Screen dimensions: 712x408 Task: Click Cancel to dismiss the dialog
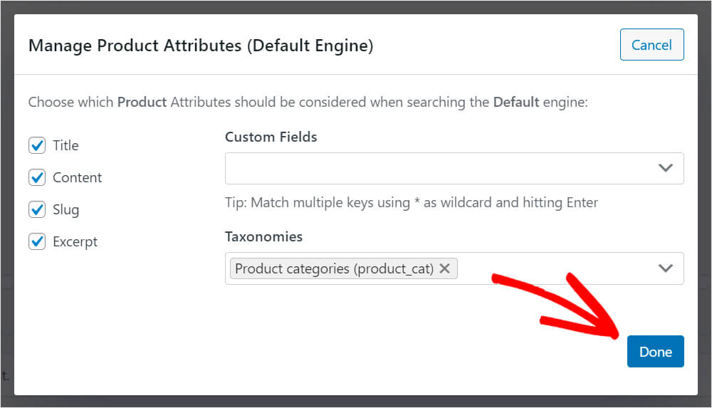[651, 45]
